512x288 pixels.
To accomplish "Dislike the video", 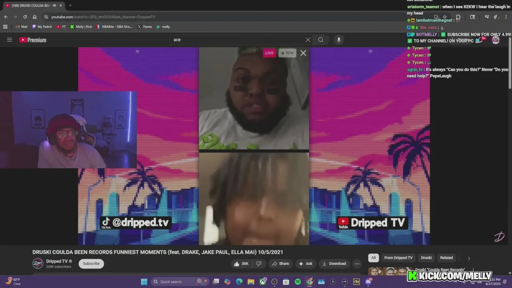I will [259, 264].
